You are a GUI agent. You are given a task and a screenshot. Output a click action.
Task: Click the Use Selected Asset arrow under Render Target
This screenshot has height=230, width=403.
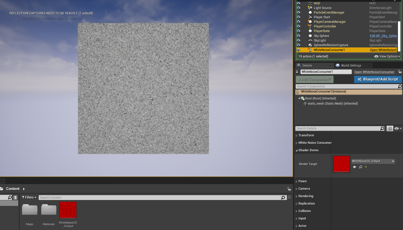tap(354, 167)
